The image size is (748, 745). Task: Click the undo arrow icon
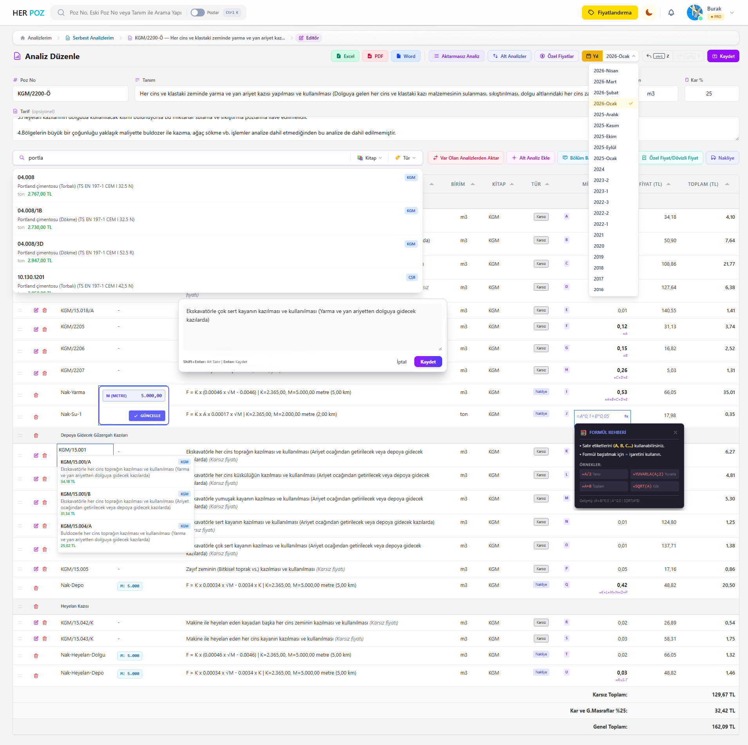(649, 56)
